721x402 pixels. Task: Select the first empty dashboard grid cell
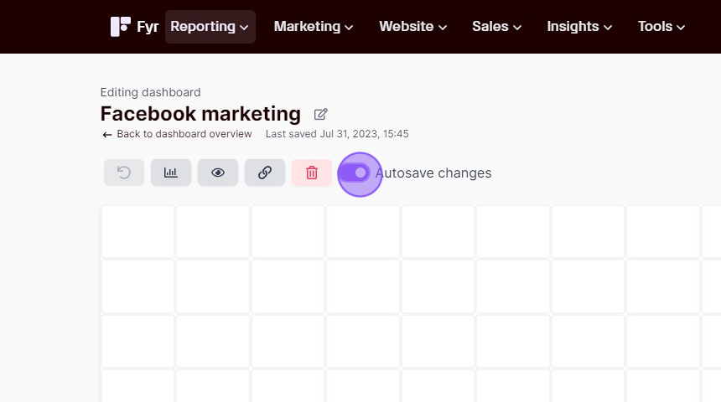[138, 231]
